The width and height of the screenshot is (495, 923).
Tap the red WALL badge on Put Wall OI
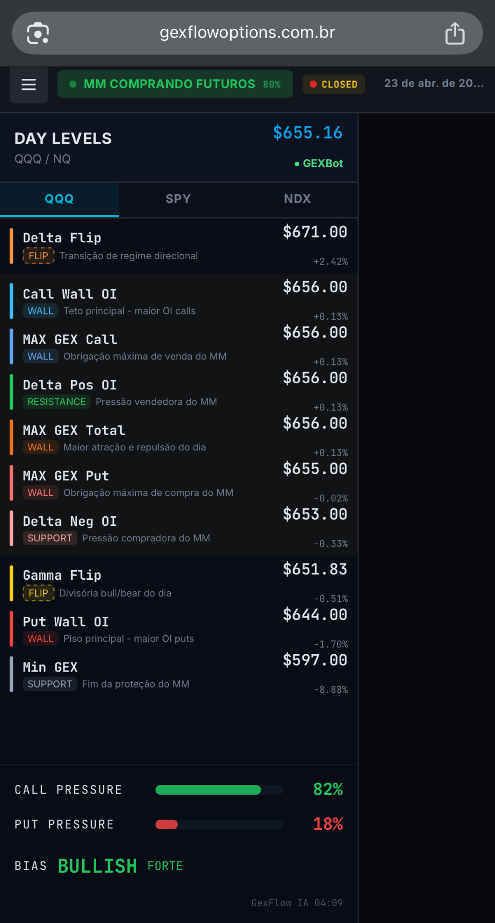coord(40,638)
